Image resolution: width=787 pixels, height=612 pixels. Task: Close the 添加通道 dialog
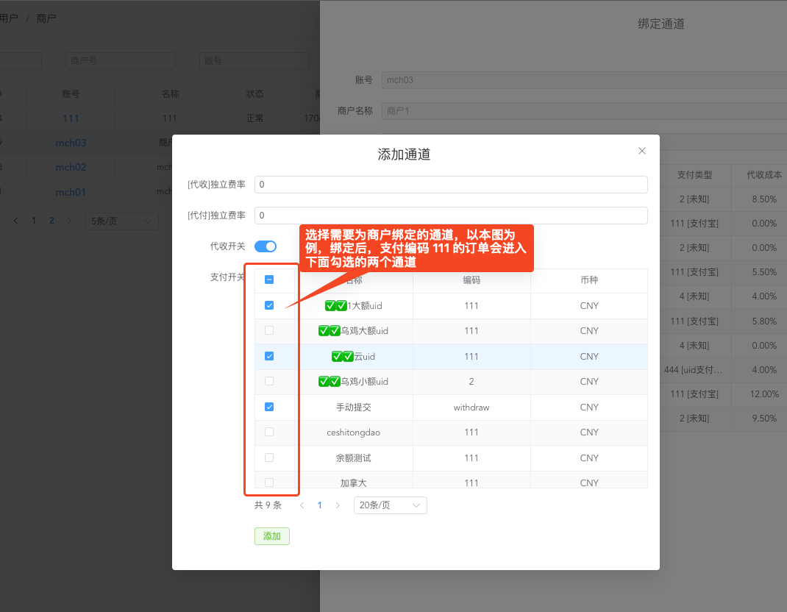tap(641, 150)
